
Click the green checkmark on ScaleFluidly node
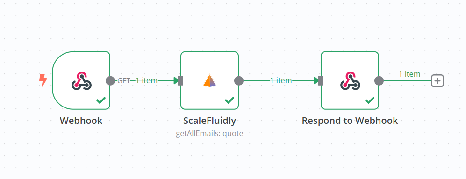tap(229, 100)
